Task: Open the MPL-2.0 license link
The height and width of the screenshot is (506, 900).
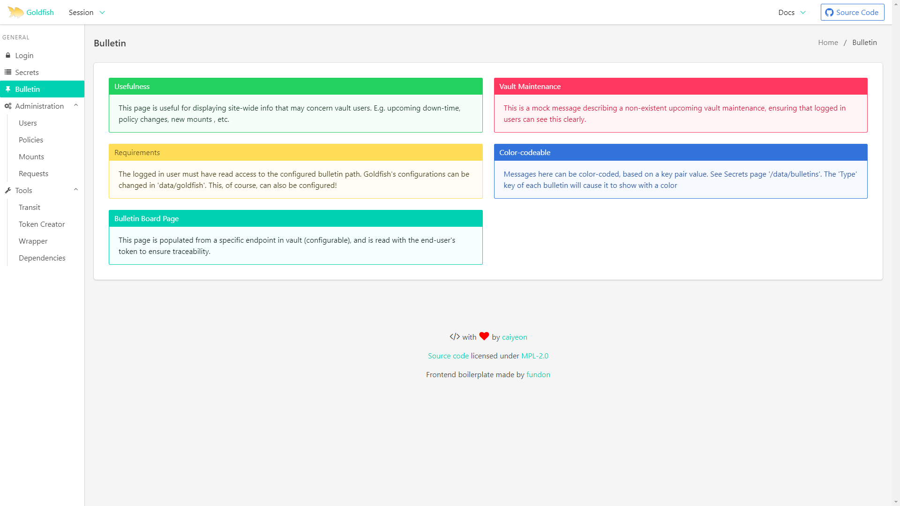Action: (x=534, y=356)
